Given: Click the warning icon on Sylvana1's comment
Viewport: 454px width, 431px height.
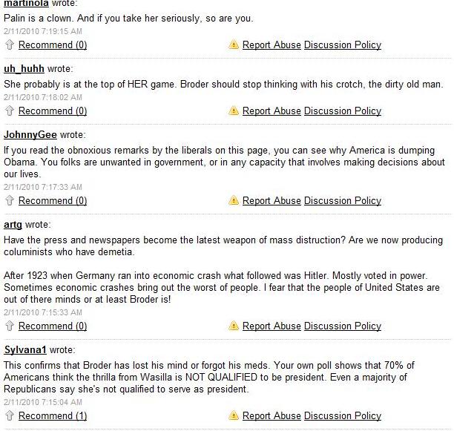Looking at the screenshot, I should pyautogui.click(x=234, y=415).
